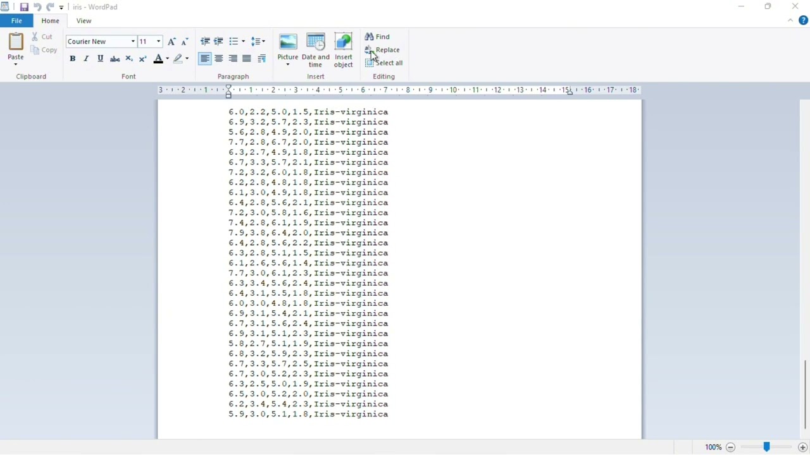This screenshot has width=810, height=455.
Task: Click the Redo arrow icon
Action: click(x=50, y=7)
